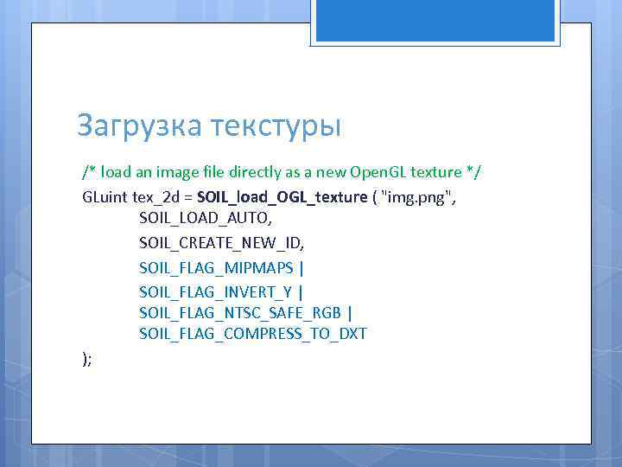Click the bold SOIL_load_OGL_texture function name
Screen dimensions: 622x467
[282, 197]
